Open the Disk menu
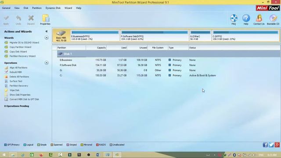The height and width of the screenshot is (158, 281). point(26,8)
